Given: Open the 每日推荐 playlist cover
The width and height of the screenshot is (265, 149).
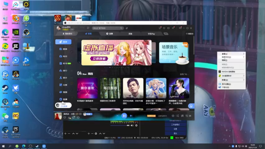Looking at the screenshot, I should (110, 88).
